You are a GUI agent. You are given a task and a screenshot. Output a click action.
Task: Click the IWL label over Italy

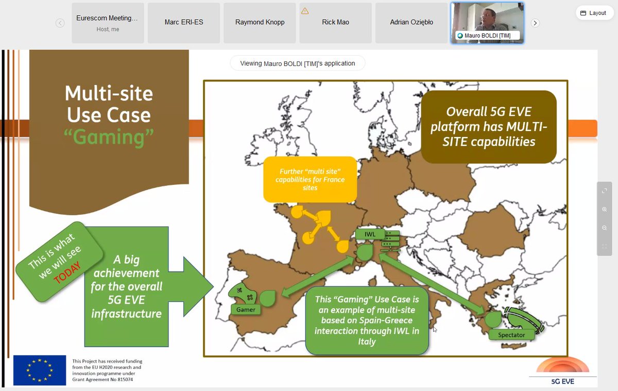coord(370,234)
